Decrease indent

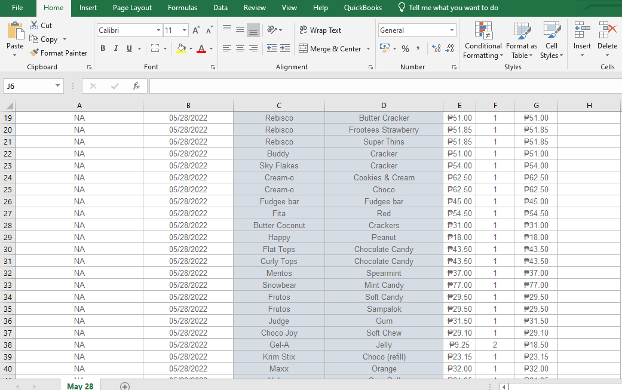(272, 48)
